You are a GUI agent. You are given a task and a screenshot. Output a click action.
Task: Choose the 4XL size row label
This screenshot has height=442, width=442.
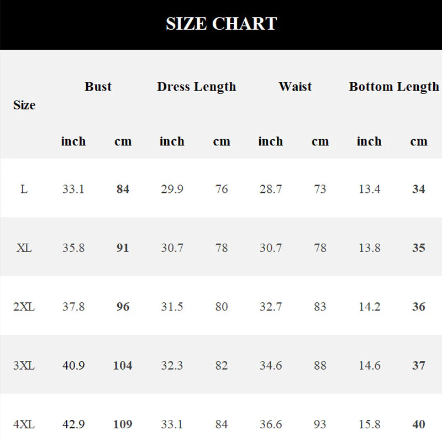(24, 424)
